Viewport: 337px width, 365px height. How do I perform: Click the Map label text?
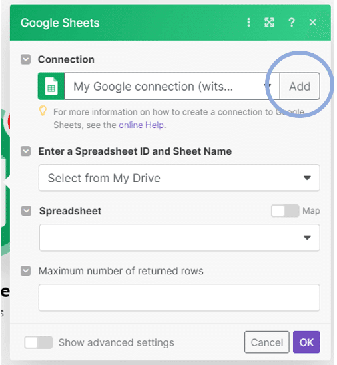311,211
